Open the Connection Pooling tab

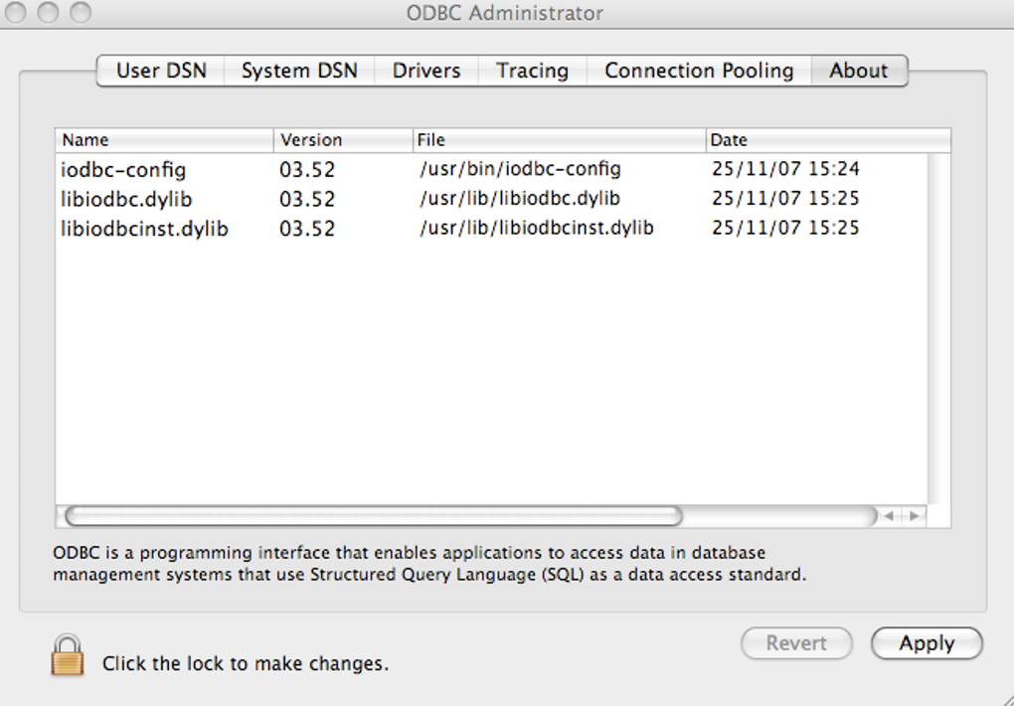699,71
